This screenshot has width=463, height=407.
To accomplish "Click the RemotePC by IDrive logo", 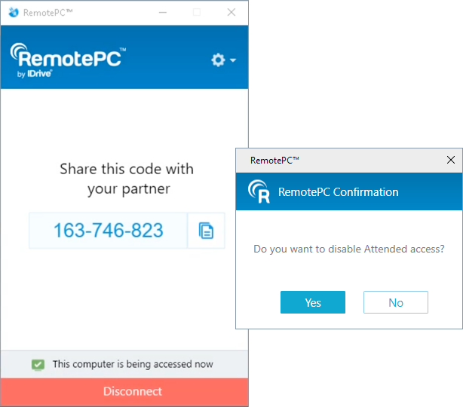I will click(67, 60).
